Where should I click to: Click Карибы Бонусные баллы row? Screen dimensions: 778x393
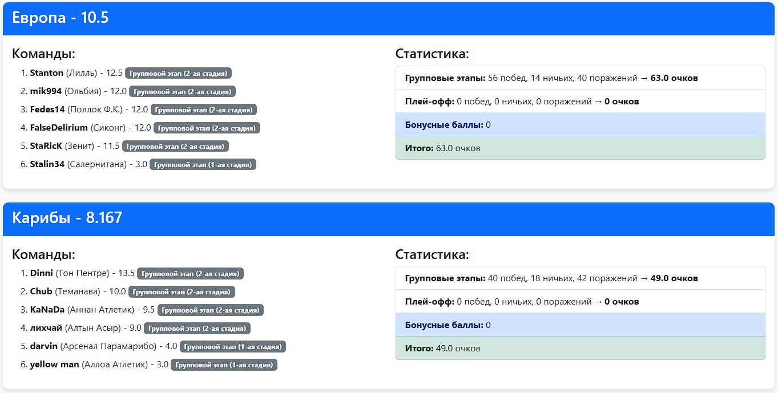tap(581, 325)
